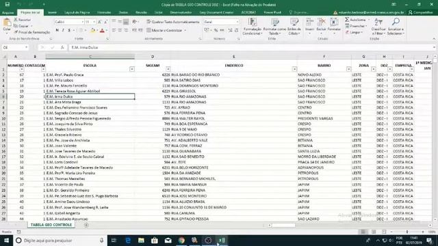Adjust the zoom slider in status bar
The width and height of the screenshot is (438, 246).
[x=407, y=232]
